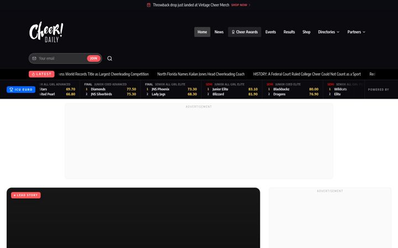Select the JNS Phoenix 73.30 score row
398x248 pixels.
point(171,89)
